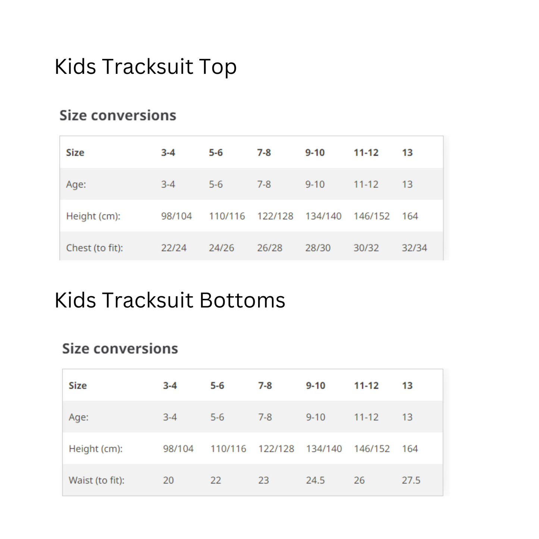This screenshot has height=539, width=539.
Task: Select the 11-12 size header in bottoms table
Action: pos(366,385)
